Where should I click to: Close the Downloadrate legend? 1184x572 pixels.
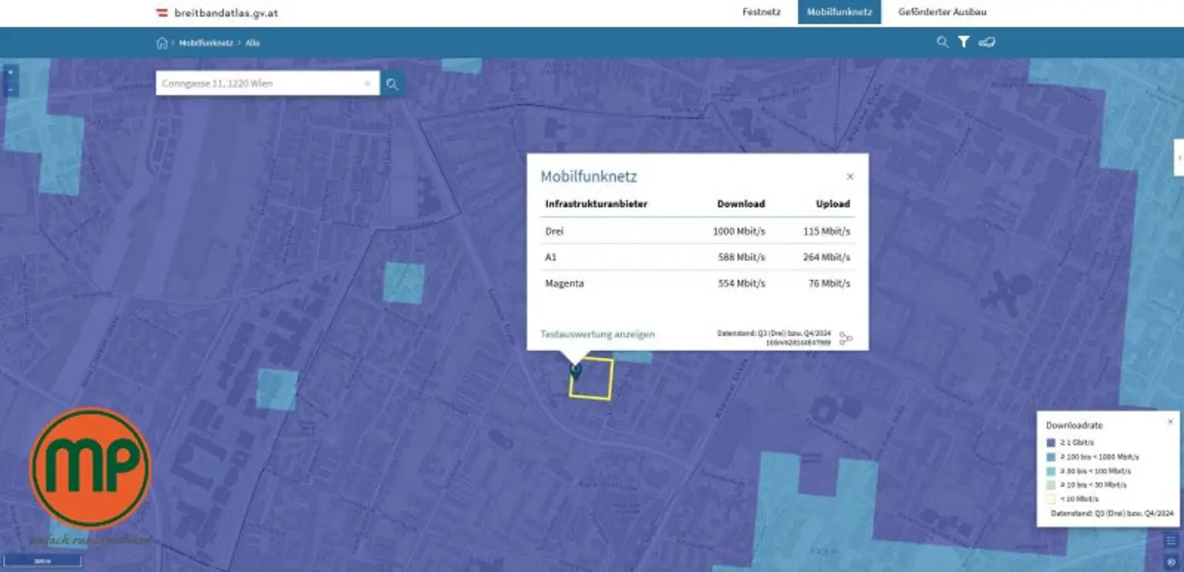click(x=1170, y=422)
